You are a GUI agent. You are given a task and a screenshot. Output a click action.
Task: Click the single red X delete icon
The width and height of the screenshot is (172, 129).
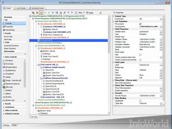[x=37, y=13]
